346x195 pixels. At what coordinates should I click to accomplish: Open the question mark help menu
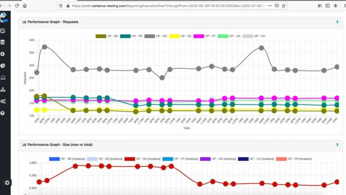(x=3, y=113)
